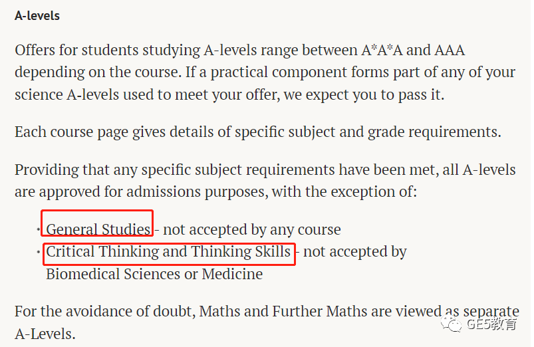Click the bullet before Critical Thinking
Screen dimensions: 534x347
(39, 252)
